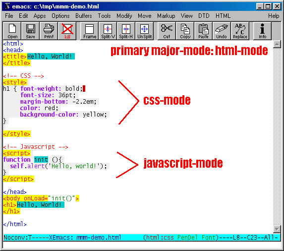Click the self.alert line
This screenshot has width=284, height=251.
58,166
